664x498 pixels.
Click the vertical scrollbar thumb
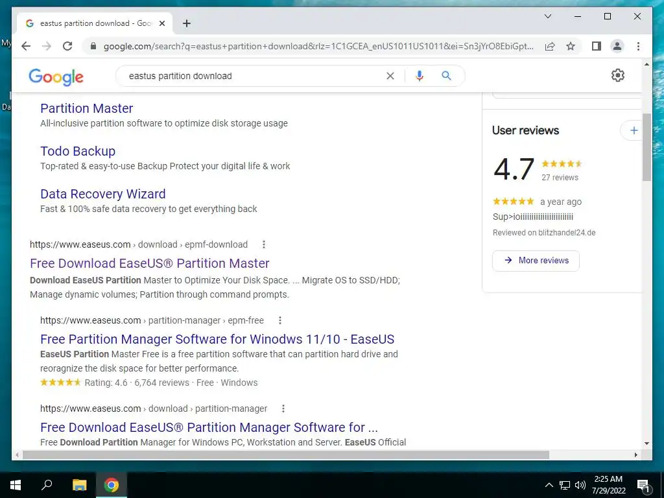tap(646, 147)
